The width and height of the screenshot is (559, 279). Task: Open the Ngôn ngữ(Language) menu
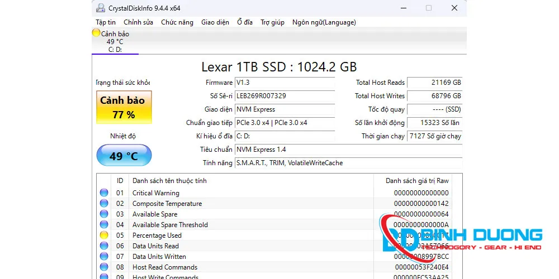point(324,22)
